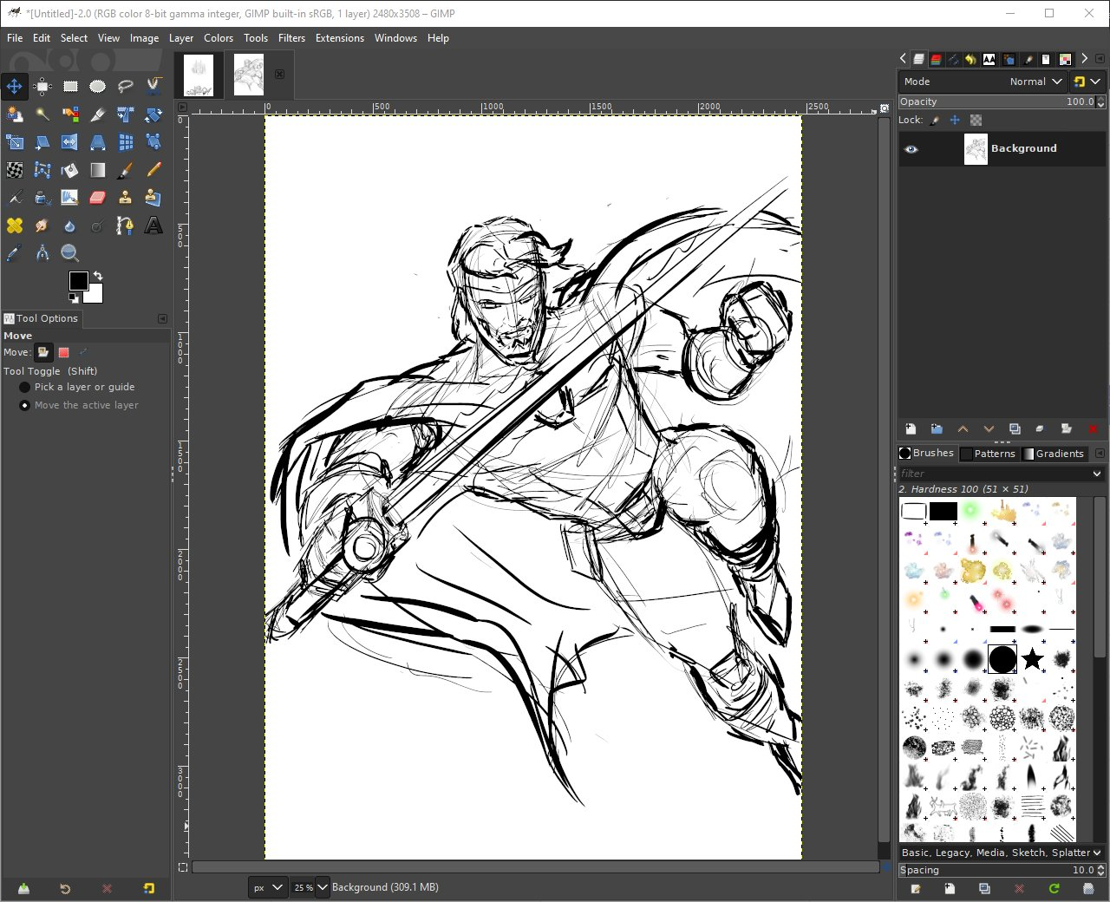Reset colors to default black and white

(74, 298)
